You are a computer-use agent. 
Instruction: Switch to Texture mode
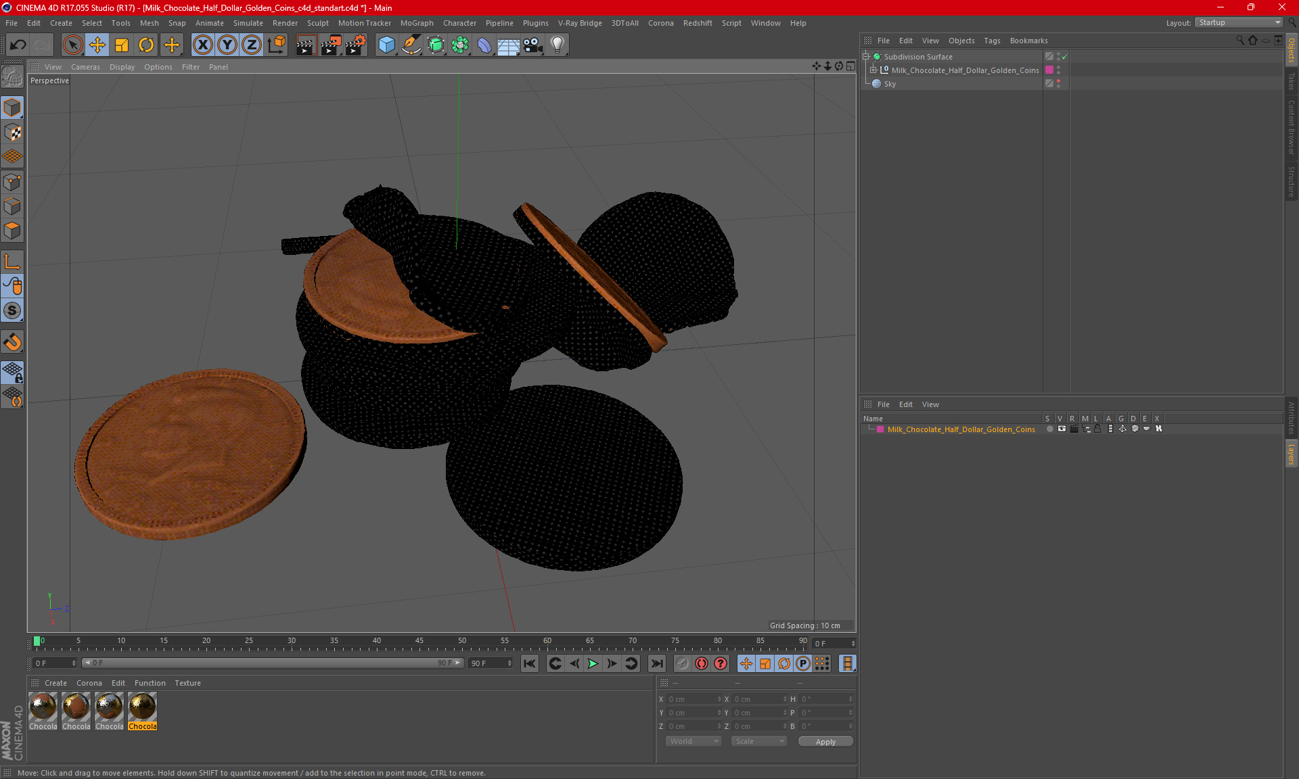point(12,133)
